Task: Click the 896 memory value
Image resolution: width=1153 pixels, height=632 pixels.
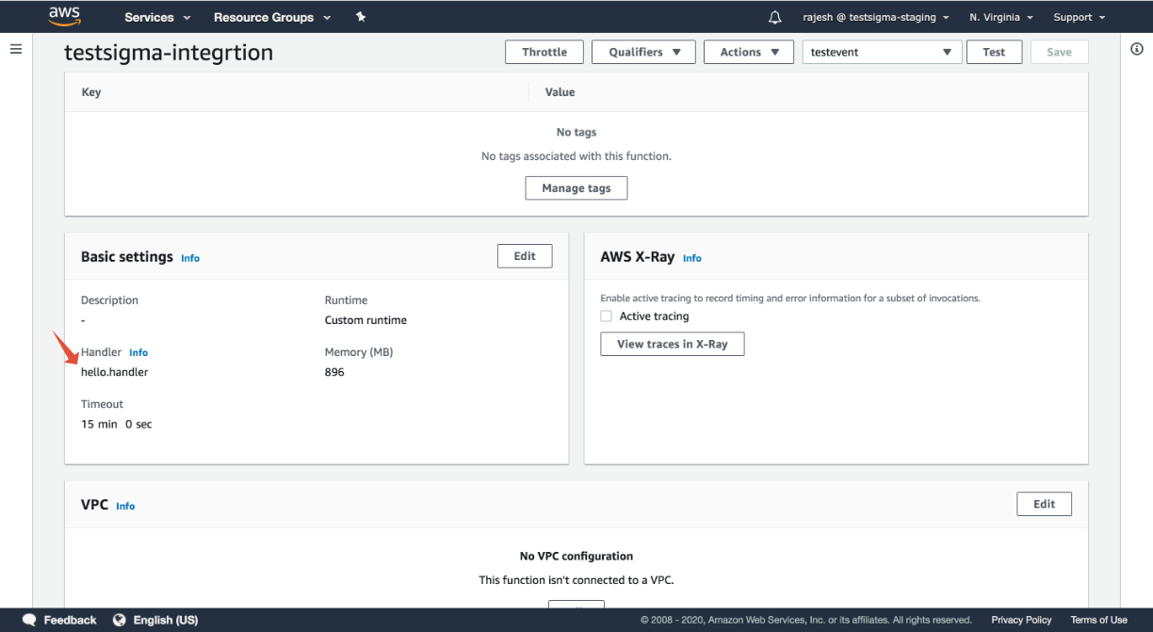Action: coord(334,372)
